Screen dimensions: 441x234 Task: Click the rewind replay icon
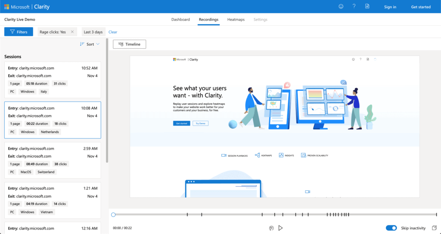(x=271, y=228)
